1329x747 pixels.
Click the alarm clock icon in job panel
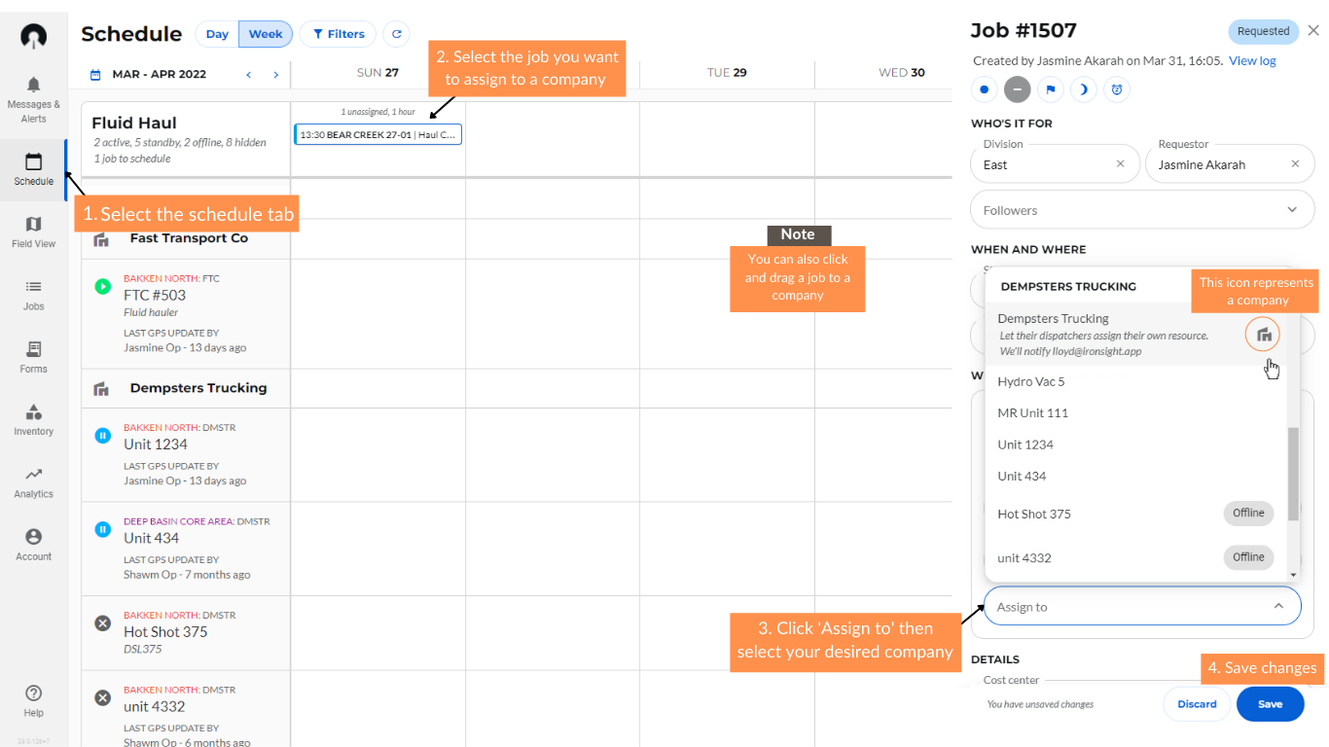pos(1117,89)
